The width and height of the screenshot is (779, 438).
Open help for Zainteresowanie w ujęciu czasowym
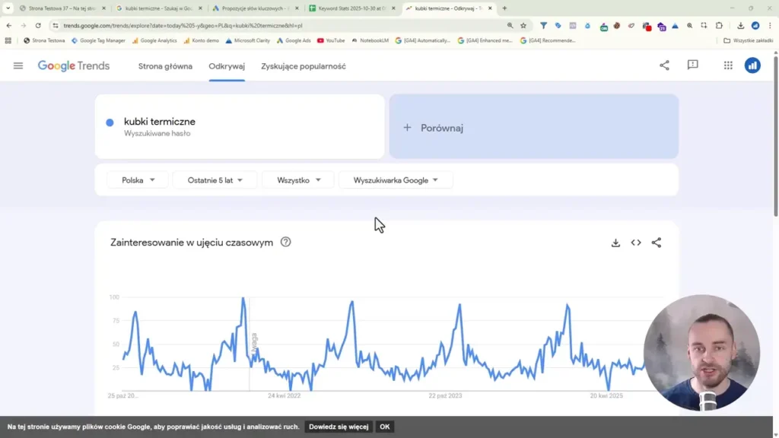[x=286, y=242]
